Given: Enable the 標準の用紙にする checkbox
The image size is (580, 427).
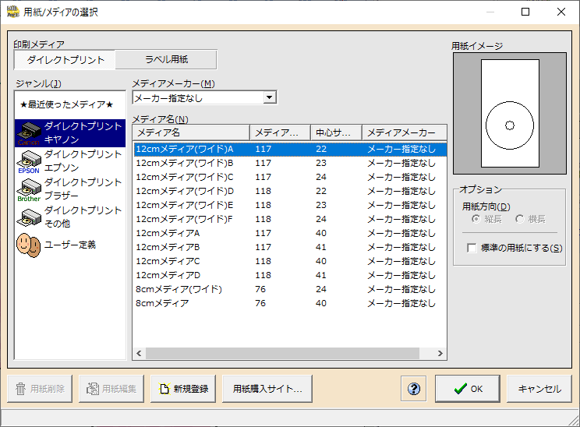Looking at the screenshot, I should pyautogui.click(x=472, y=248).
